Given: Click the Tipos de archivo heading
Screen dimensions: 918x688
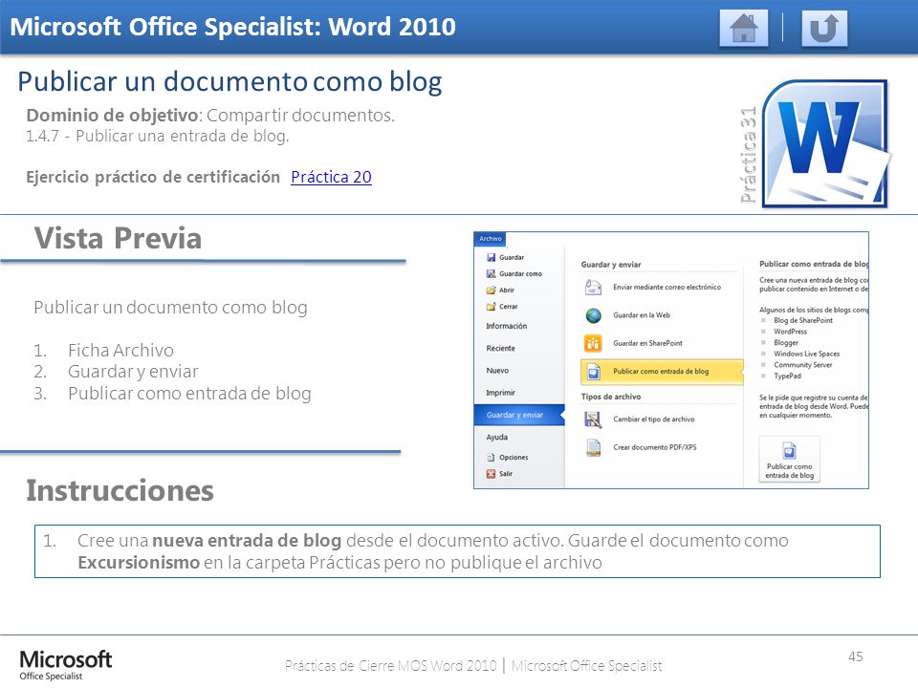Looking at the screenshot, I should click(611, 397).
